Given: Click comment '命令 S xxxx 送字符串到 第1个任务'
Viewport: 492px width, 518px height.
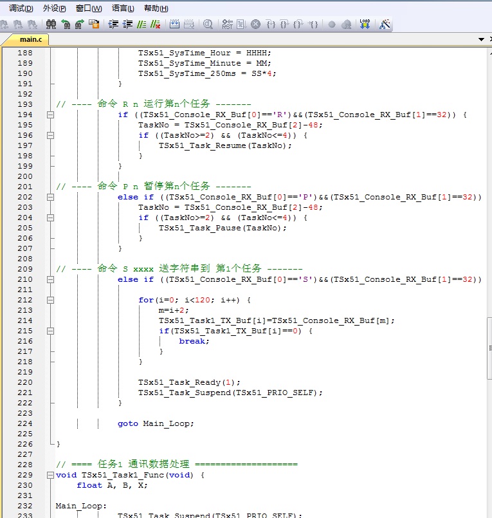Looking at the screenshot, I should (x=179, y=268).
